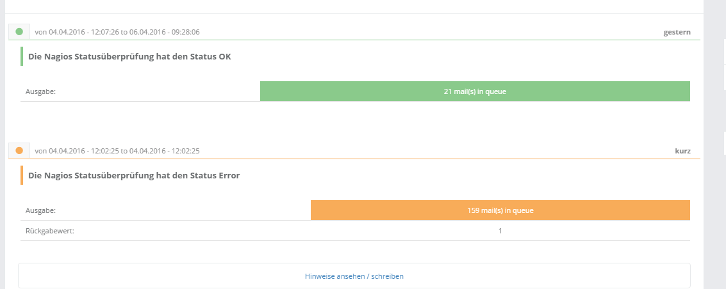Click the green bar beside the Status OK heading
The width and height of the screenshot is (726, 289).
click(22, 56)
